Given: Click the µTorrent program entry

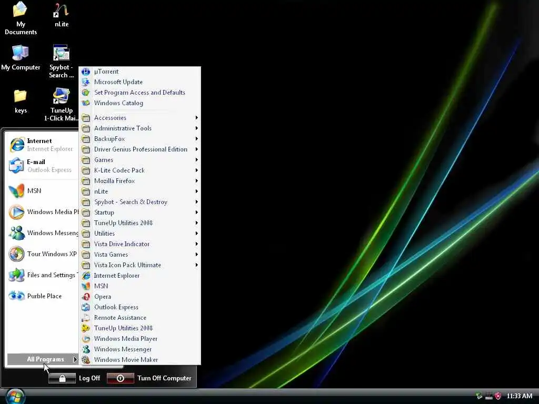Looking at the screenshot, I should 140,72.
